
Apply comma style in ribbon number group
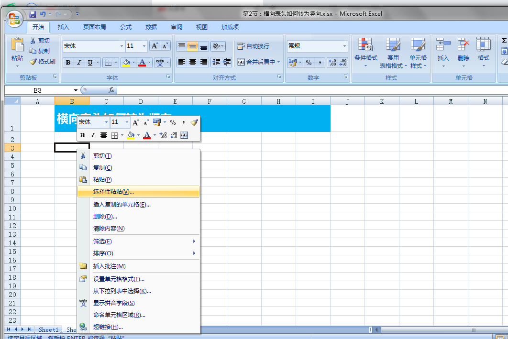[x=320, y=63]
